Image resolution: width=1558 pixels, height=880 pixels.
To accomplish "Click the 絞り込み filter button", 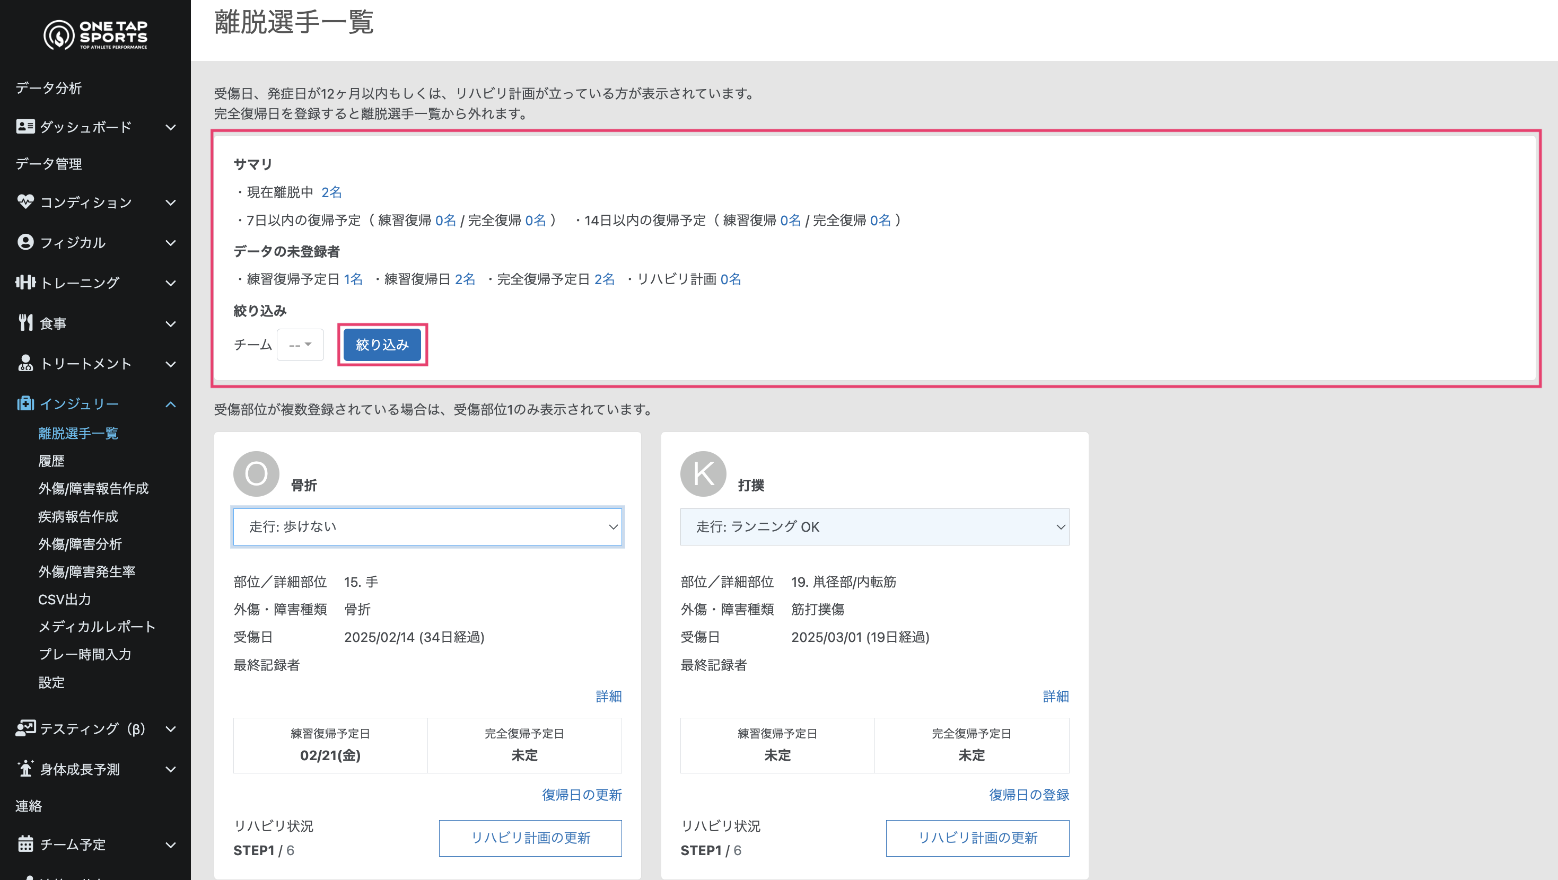I will coord(382,345).
